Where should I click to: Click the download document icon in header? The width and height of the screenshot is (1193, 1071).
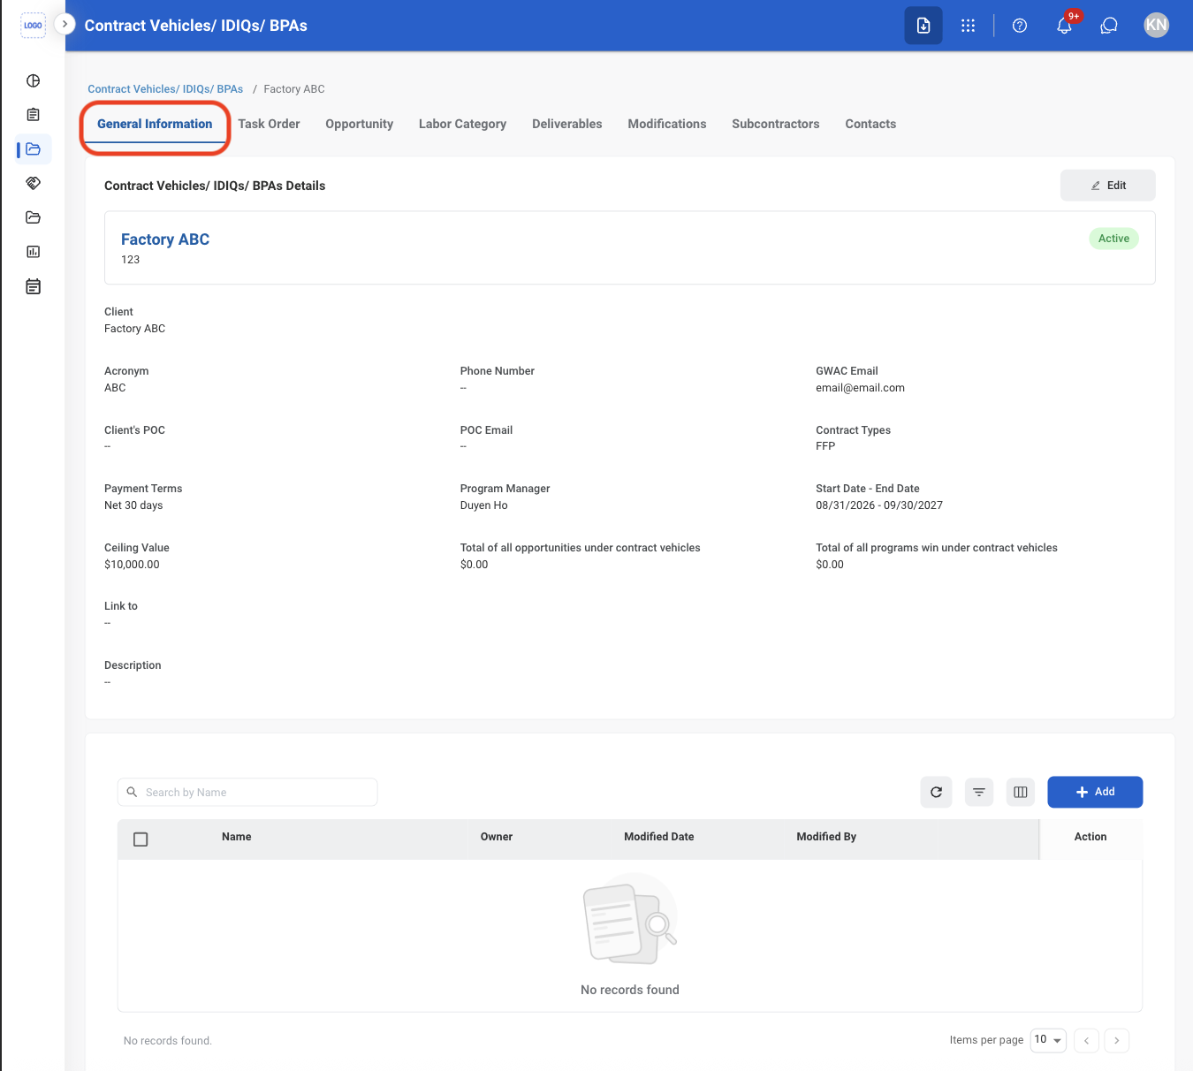pyautogui.click(x=923, y=26)
